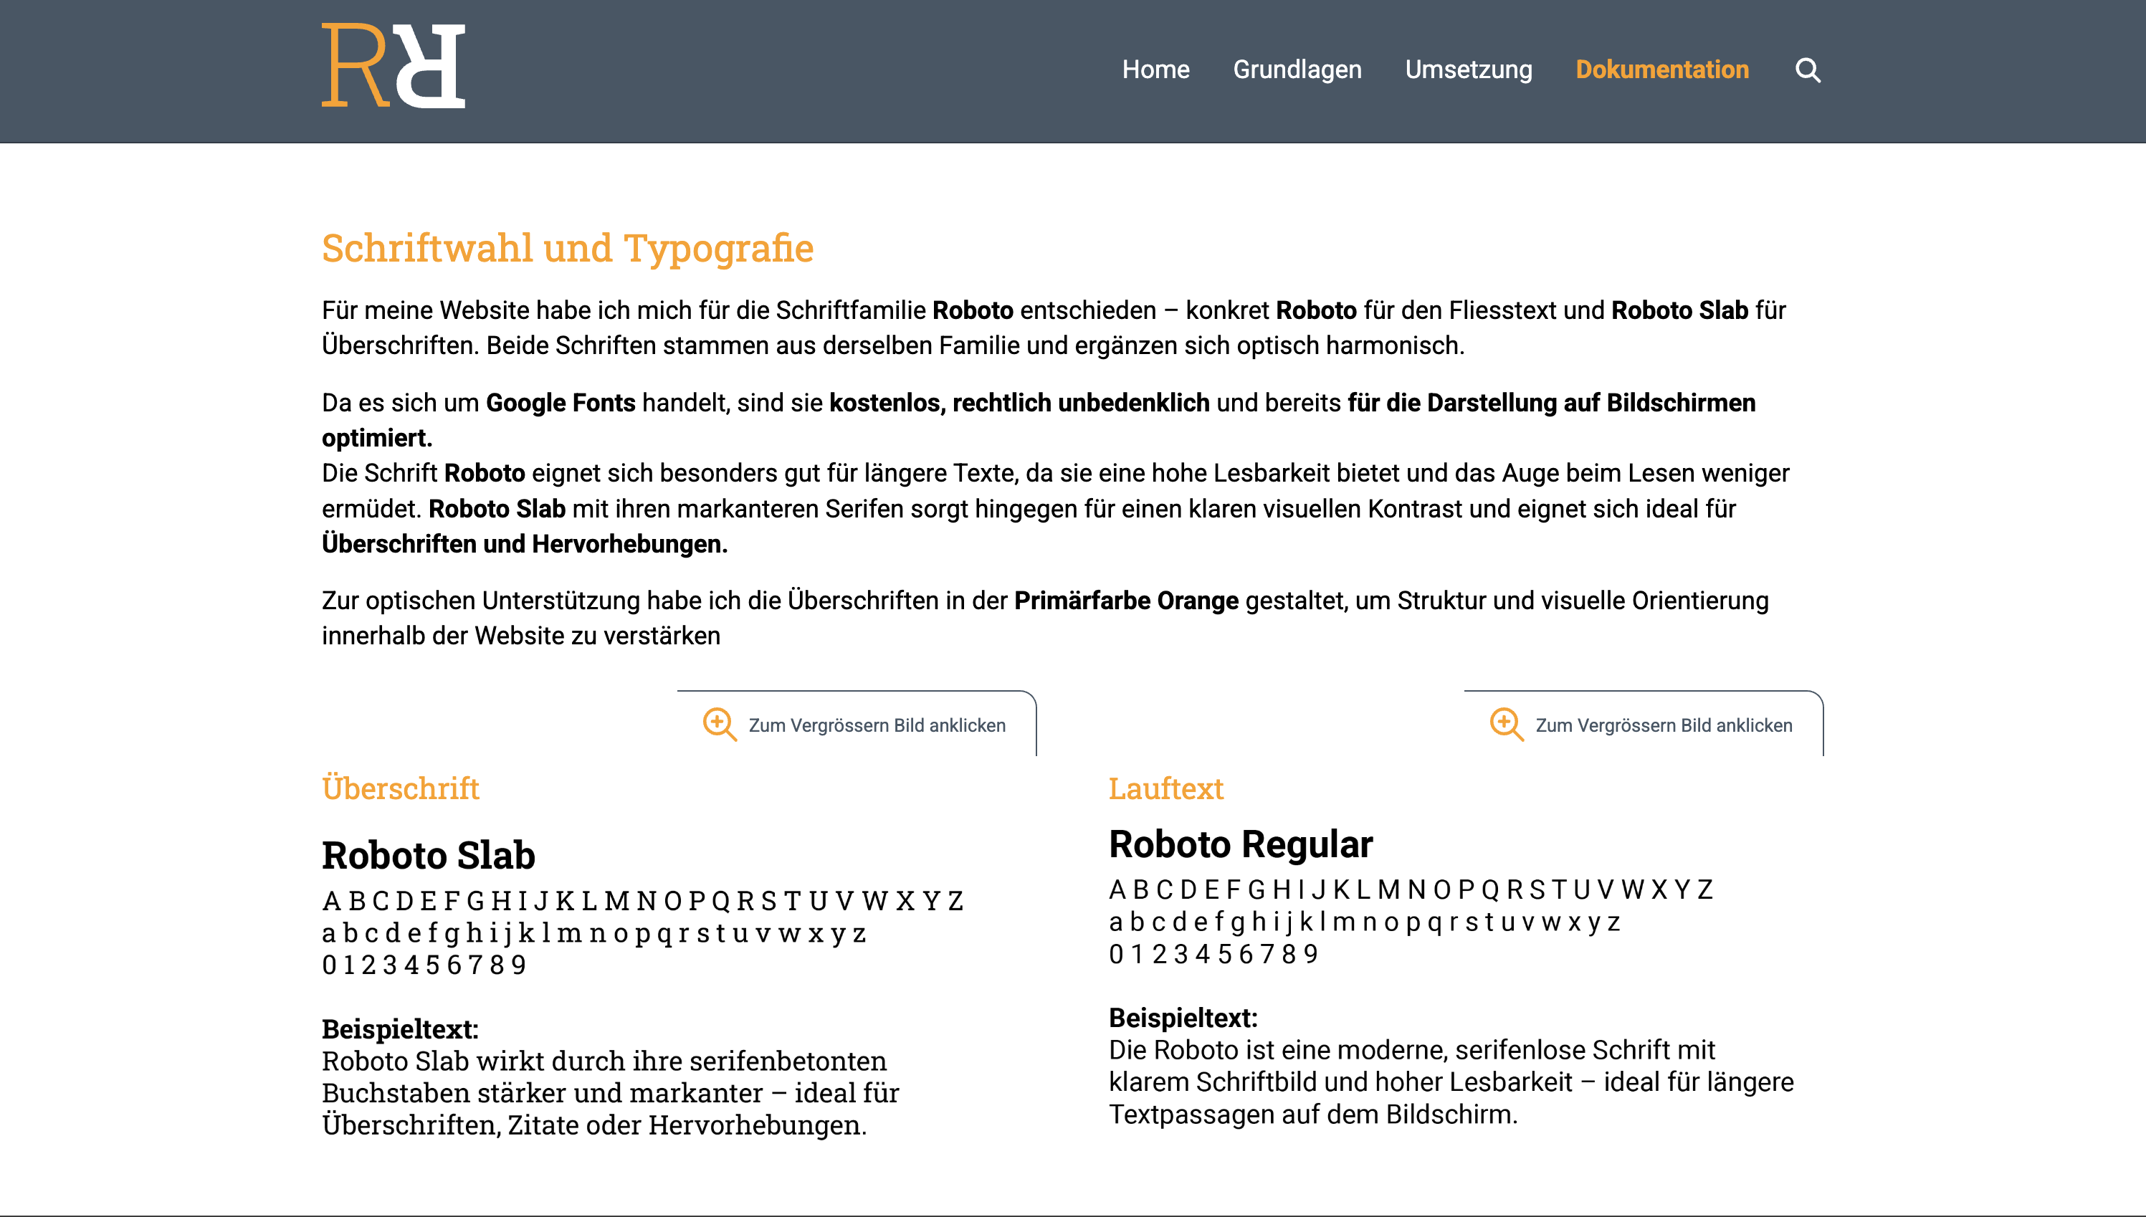
Task: Click the 'Schriftwahl und Typografie' title
Action: [x=568, y=248]
